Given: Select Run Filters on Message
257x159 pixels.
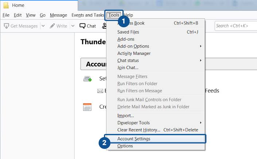Looking at the screenshot, I should point(156,91).
